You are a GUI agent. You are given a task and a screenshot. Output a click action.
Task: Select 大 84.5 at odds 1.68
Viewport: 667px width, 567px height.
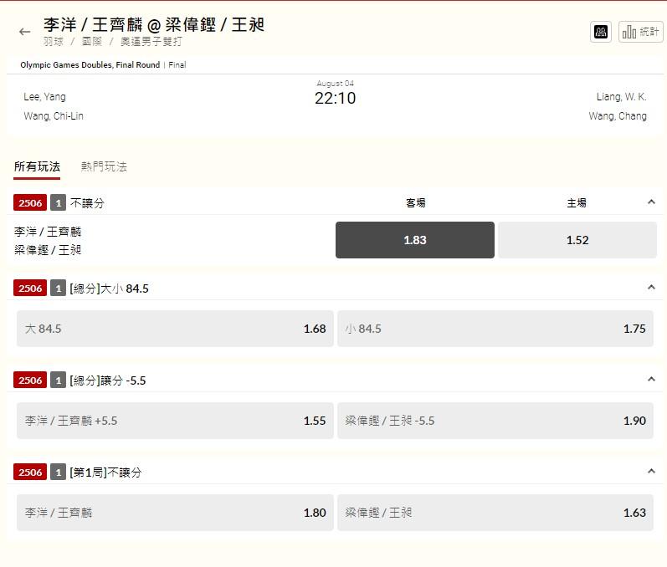tap(175, 329)
